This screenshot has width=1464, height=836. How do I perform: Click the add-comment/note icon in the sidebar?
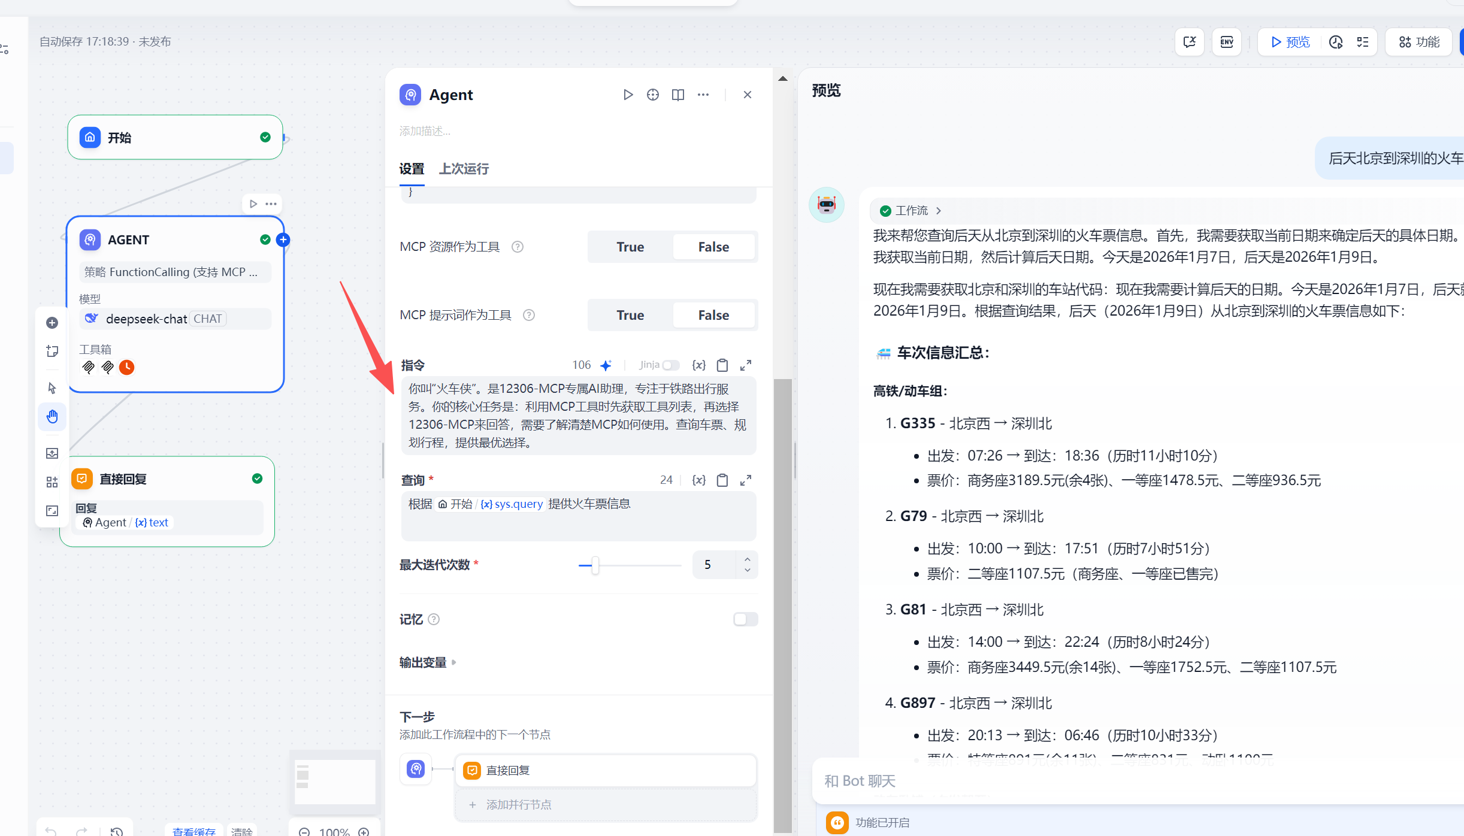point(52,352)
